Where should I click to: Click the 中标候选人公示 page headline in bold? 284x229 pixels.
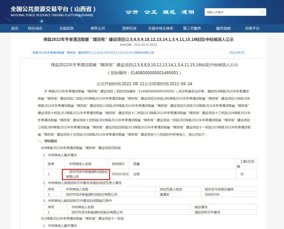138,39
